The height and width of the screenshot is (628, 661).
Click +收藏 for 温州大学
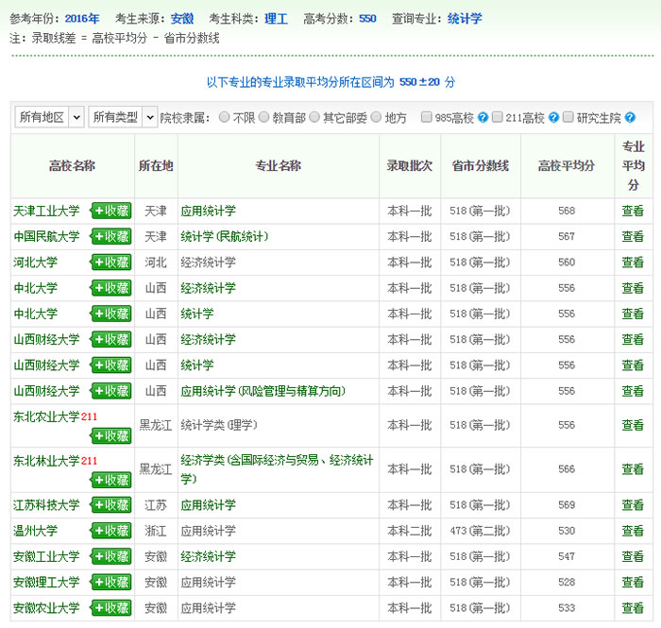point(111,531)
